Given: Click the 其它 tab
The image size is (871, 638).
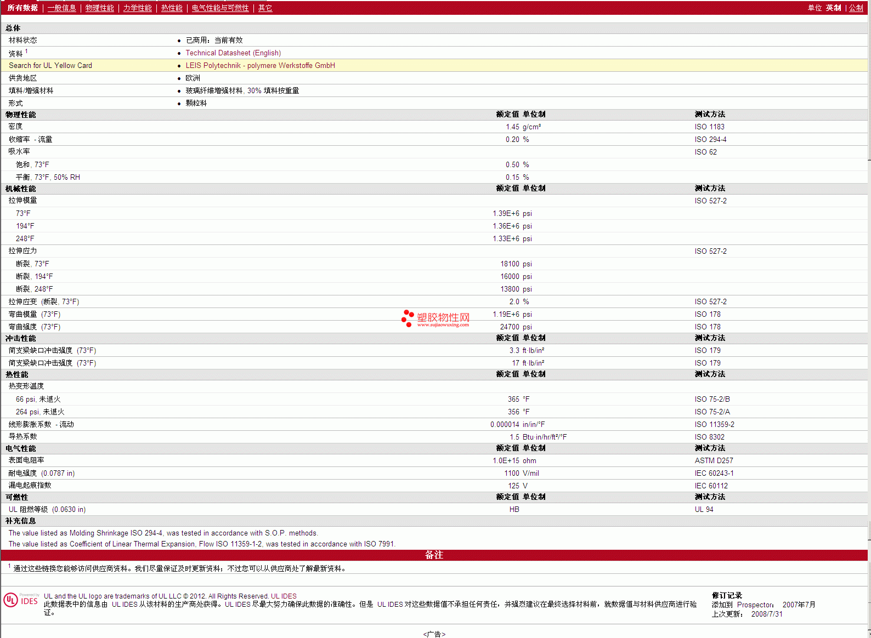Looking at the screenshot, I should tap(265, 8).
